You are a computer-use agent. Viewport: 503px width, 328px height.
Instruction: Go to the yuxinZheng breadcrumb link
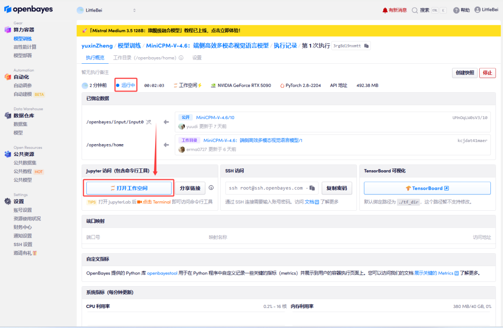pos(97,46)
